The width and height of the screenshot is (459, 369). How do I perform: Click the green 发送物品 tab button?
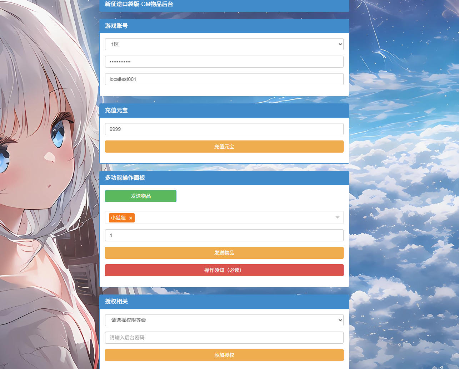point(141,196)
